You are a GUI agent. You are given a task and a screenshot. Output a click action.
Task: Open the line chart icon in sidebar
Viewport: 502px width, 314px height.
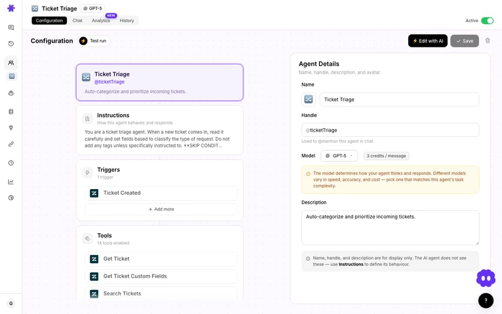(11, 182)
